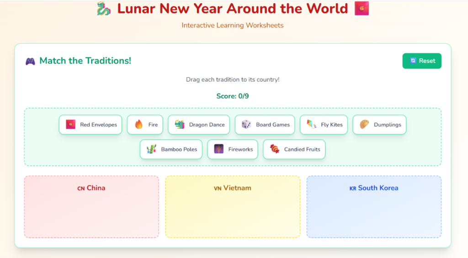This screenshot has height=258, width=468.
Task: Click the candy icon on Candied Fruits card
Action: click(x=275, y=149)
